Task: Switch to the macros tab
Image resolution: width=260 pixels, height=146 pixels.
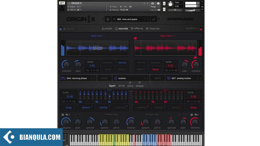Action: click(x=153, y=28)
